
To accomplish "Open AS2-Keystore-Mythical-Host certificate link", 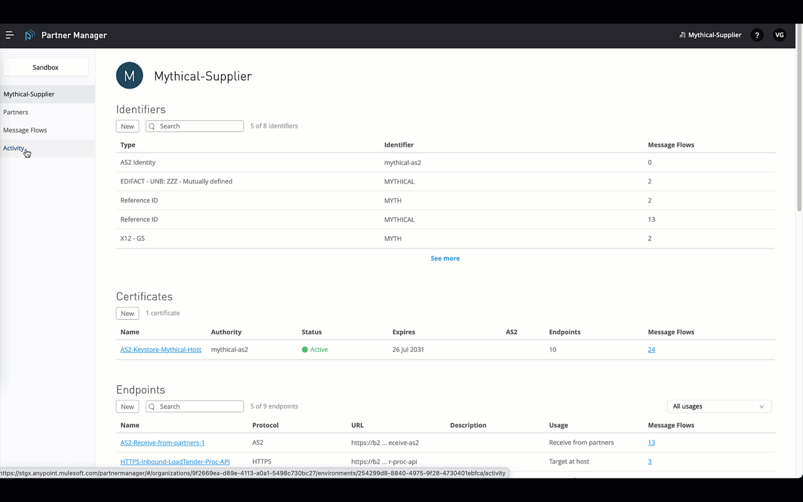I will click(x=160, y=350).
